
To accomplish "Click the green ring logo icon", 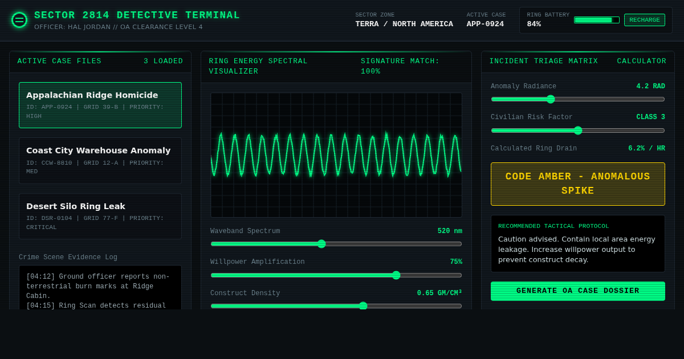I will tap(19, 20).
